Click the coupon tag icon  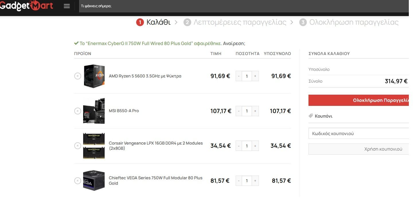pos(311,116)
